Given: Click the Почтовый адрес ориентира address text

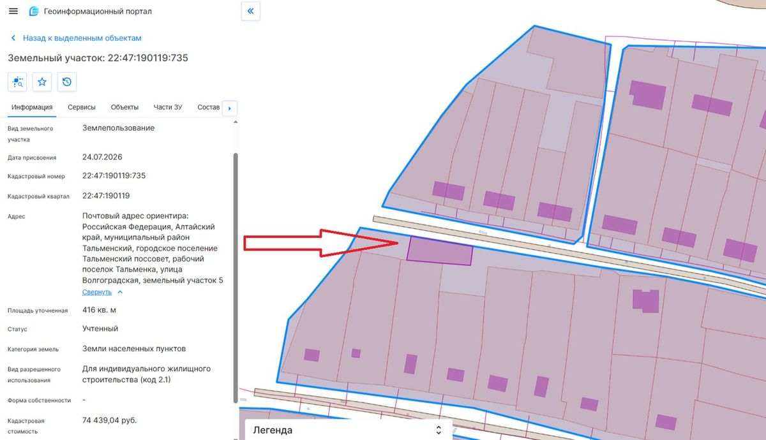Looking at the screenshot, I should point(153,248).
